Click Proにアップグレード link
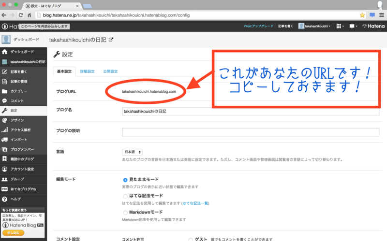Image resolution: width=387 pixels, height=241 pixels. point(258,26)
